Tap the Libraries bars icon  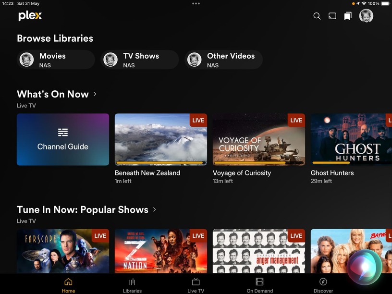coord(132,282)
